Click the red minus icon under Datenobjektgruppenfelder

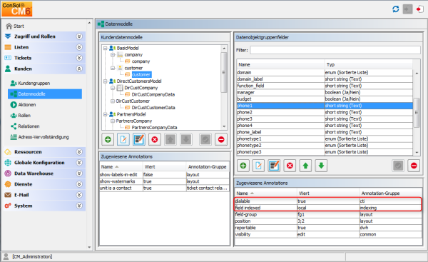coord(414,166)
